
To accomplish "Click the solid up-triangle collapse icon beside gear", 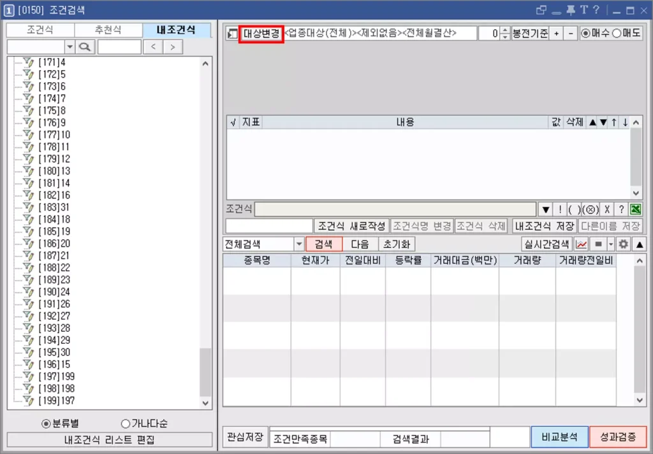I will click(640, 245).
